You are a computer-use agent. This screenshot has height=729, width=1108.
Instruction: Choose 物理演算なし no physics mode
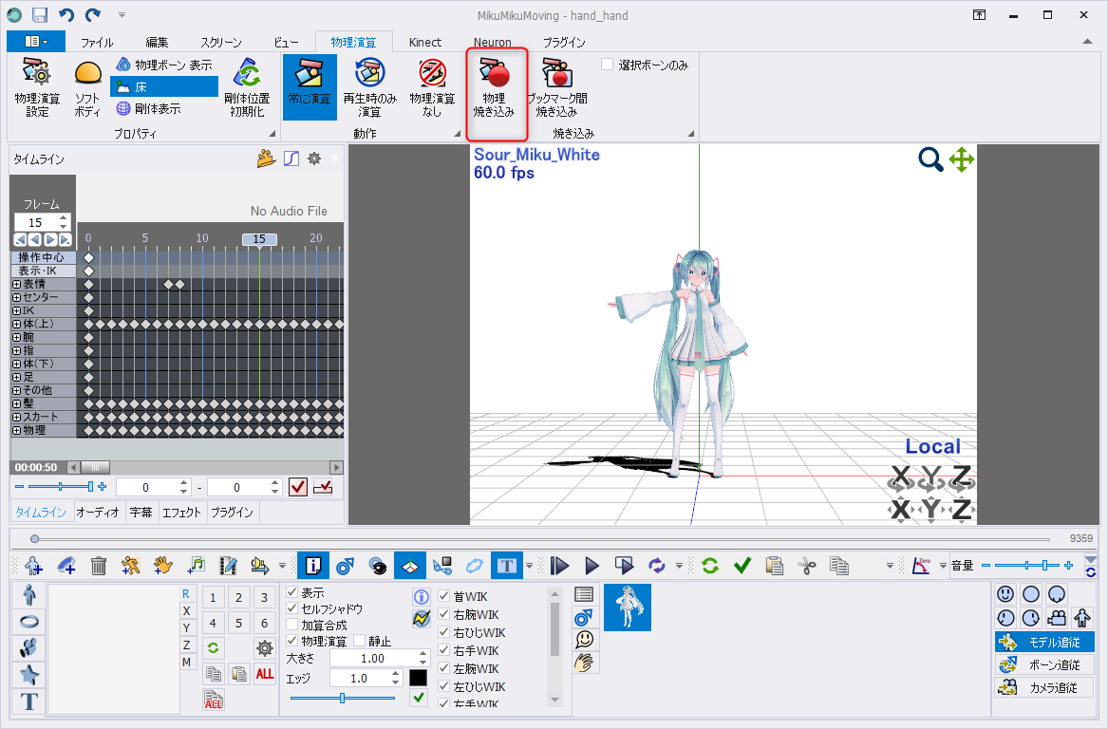(432, 73)
